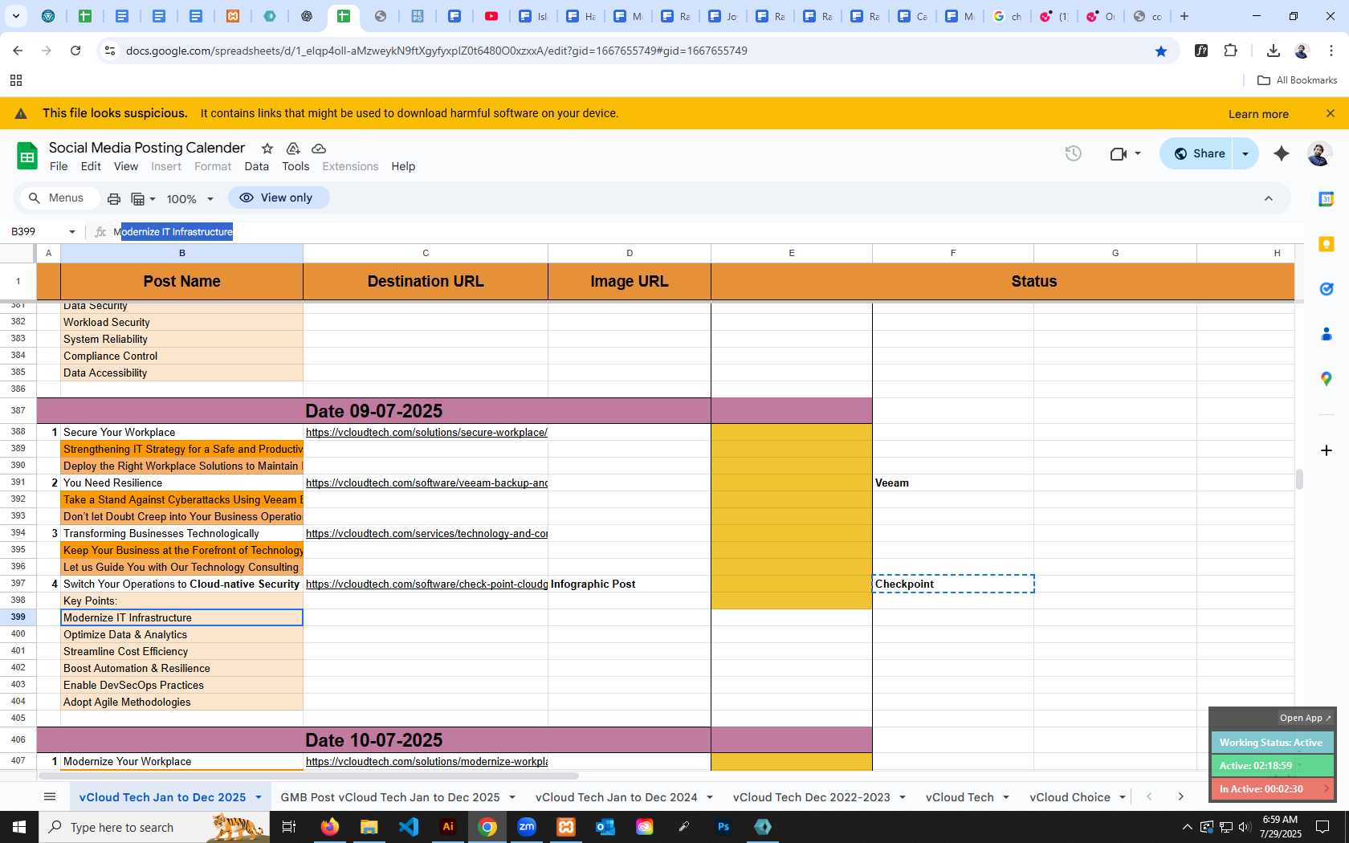Click Open App on the tracker widget
This screenshot has height=843, width=1349.
pos(1305,718)
